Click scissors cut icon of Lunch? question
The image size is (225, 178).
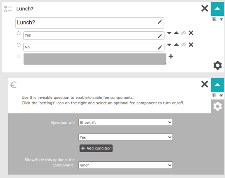[221, 19]
